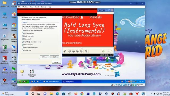The height and width of the screenshot is (96, 170).
Task: Click volume icon in Windows system tray
Action: coord(161,94)
